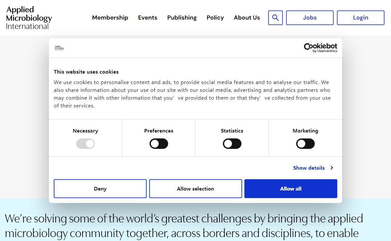
Task: Click the Jobs button
Action: [310, 18]
